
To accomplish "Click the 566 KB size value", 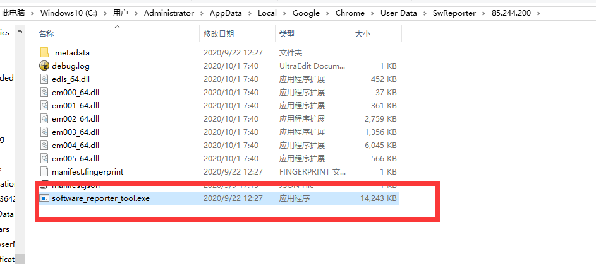I will [384, 158].
